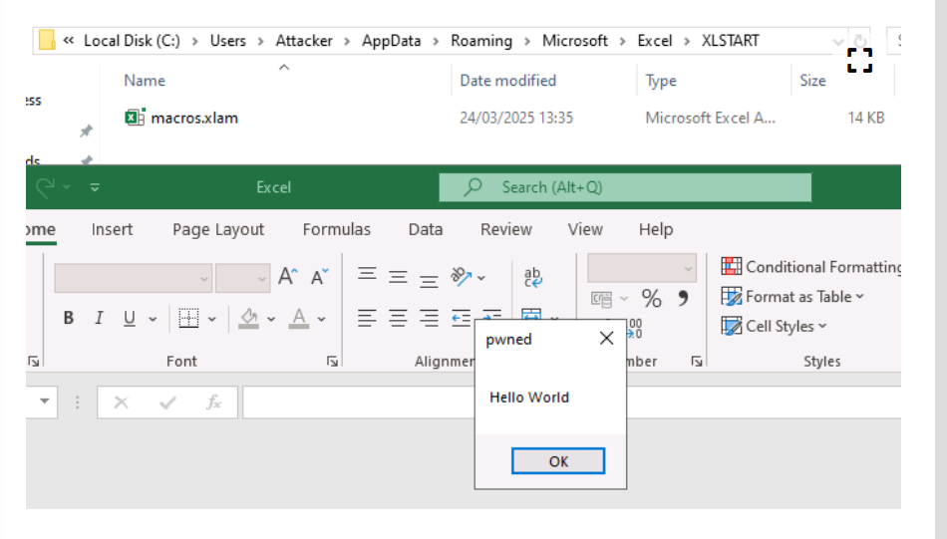Select Top Align icon

367,276
